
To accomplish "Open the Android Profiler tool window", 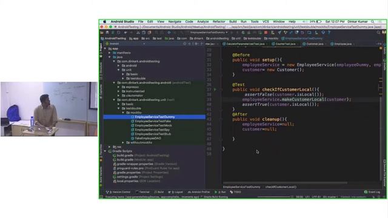I will pyautogui.click(x=199, y=192).
